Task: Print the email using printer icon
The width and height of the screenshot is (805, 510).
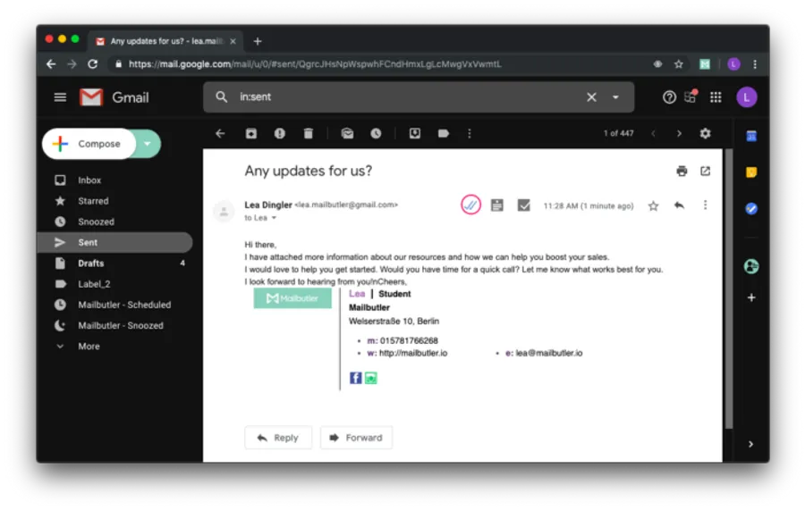Action: pos(682,171)
